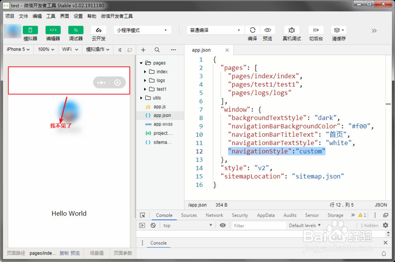The height and width of the screenshot is (262, 395).
Task: Open the 设置 menu
Action: tap(78, 16)
